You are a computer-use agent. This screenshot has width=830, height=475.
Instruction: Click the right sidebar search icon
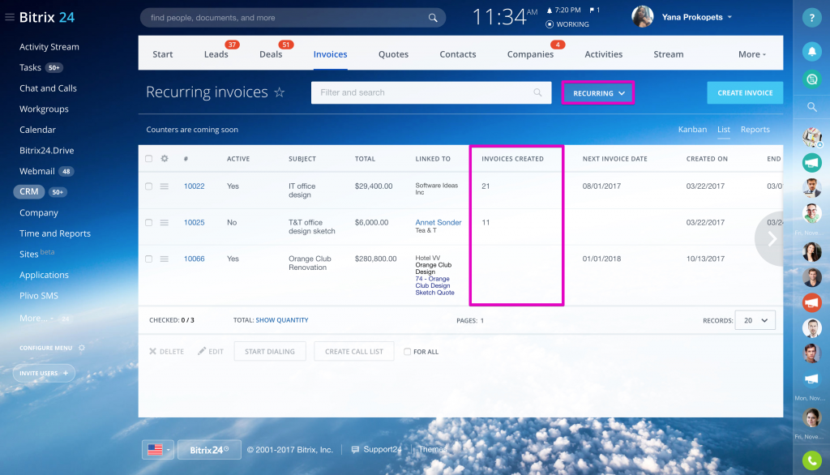[x=811, y=108]
